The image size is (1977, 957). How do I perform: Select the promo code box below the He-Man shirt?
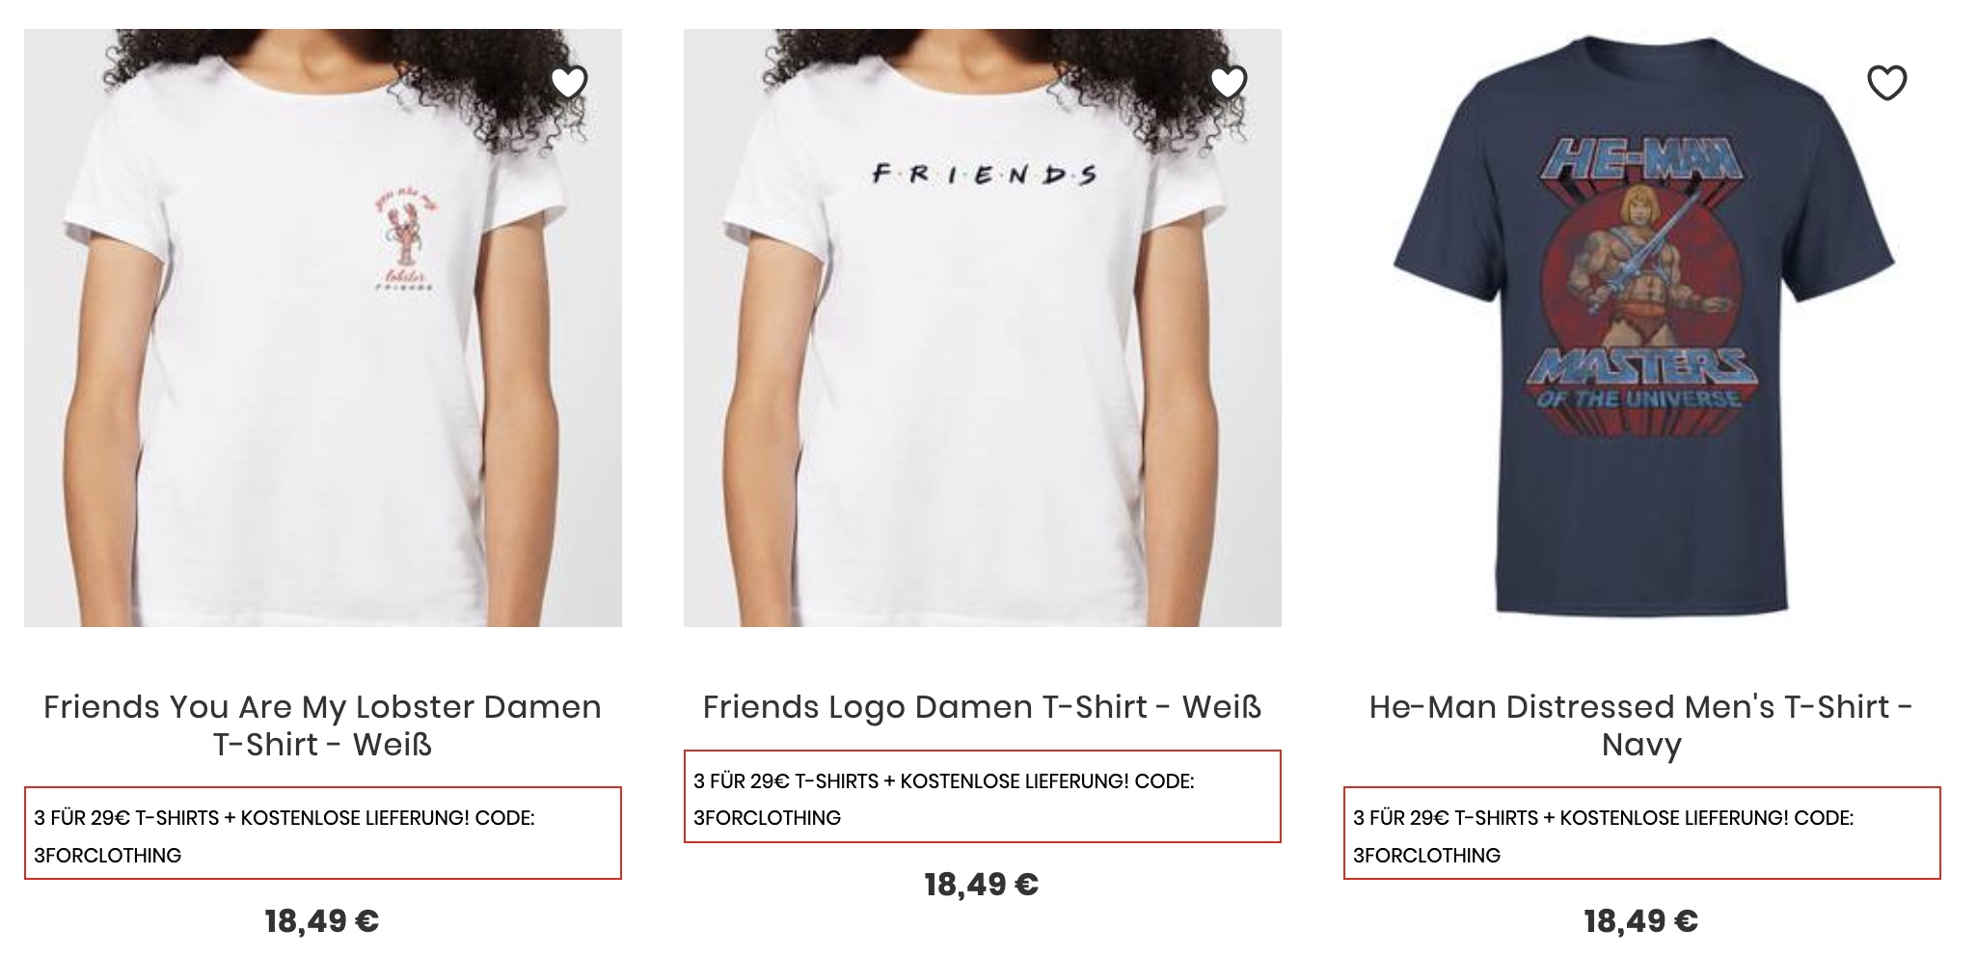[x=1641, y=834]
